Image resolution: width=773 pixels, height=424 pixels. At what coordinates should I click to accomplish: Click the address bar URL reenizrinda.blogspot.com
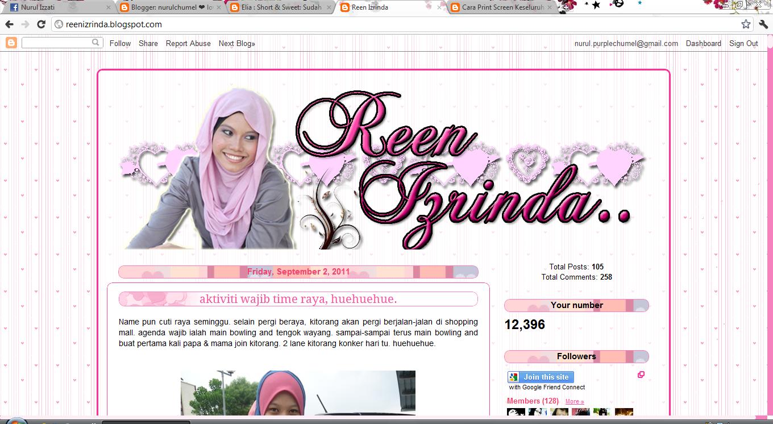[114, 24]
